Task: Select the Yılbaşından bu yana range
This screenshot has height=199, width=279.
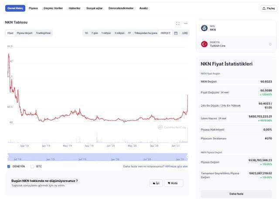Action: (146, 33)
